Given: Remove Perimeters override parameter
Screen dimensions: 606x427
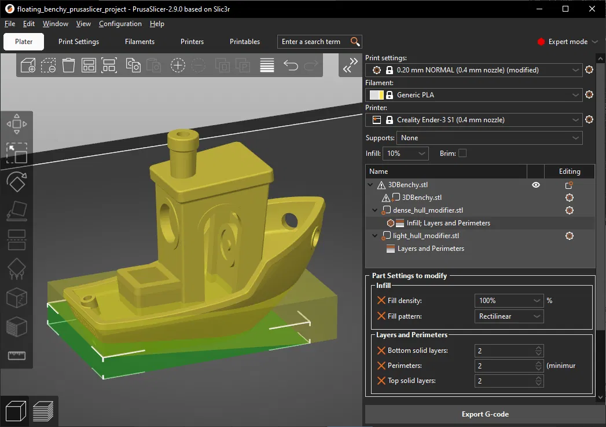Looking at the screenshot, I should coord(381,366).
